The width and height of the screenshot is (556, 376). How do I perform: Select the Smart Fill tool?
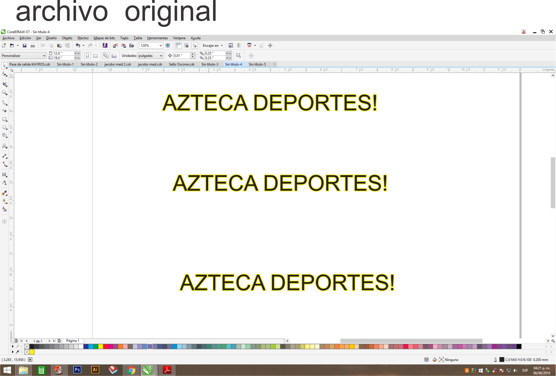coord(5,209)
